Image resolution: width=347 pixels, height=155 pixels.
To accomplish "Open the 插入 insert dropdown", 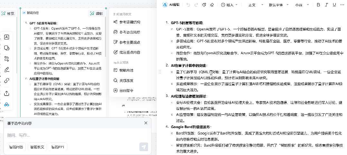I will [229, 4].
